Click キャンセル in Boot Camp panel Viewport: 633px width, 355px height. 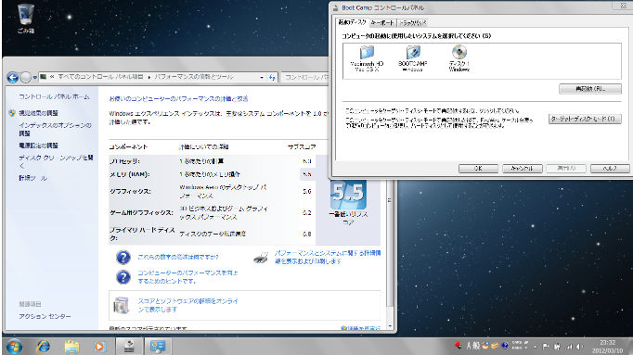point(522,169)
